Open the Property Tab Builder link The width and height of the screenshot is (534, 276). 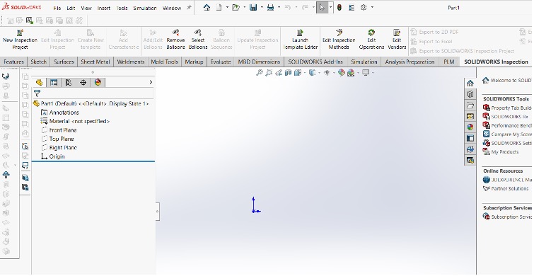point(507,108)
